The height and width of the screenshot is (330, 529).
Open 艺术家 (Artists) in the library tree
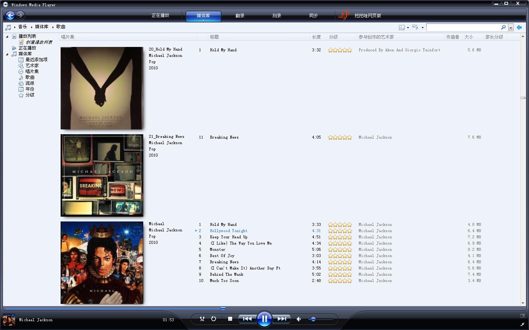tap(32, 66)
